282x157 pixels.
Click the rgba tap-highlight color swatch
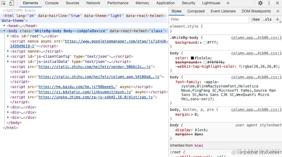[240, 67]
